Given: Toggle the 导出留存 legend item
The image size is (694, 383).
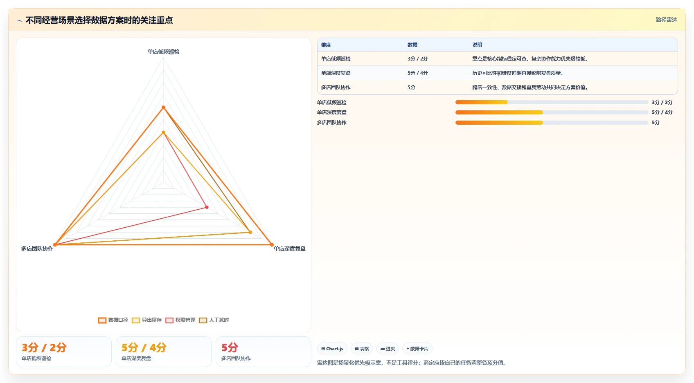Looking at the screenshot, I should (x=146, y=320).
